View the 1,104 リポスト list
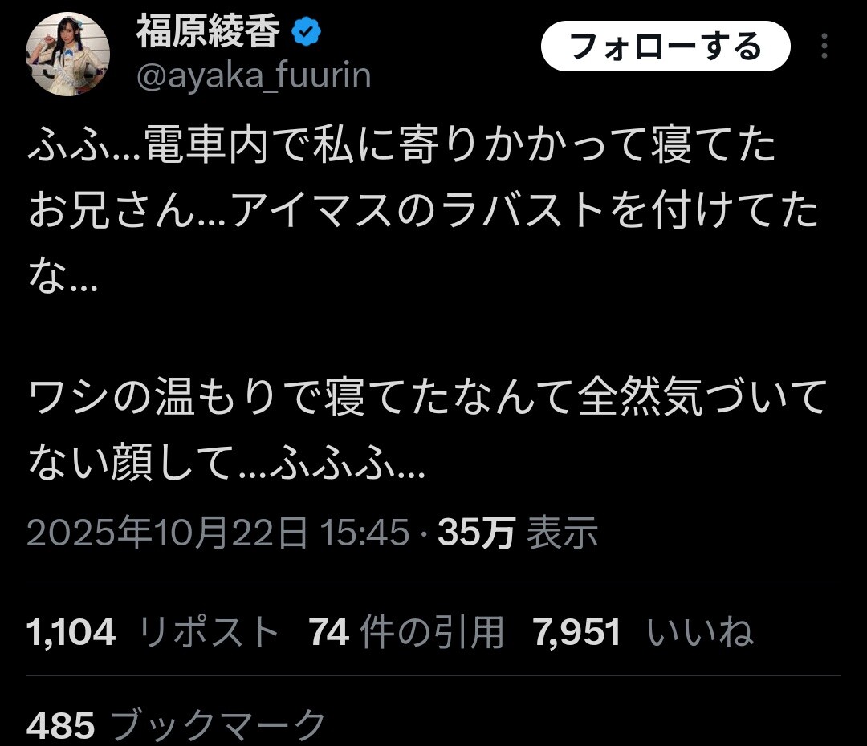 coord(153,631)
